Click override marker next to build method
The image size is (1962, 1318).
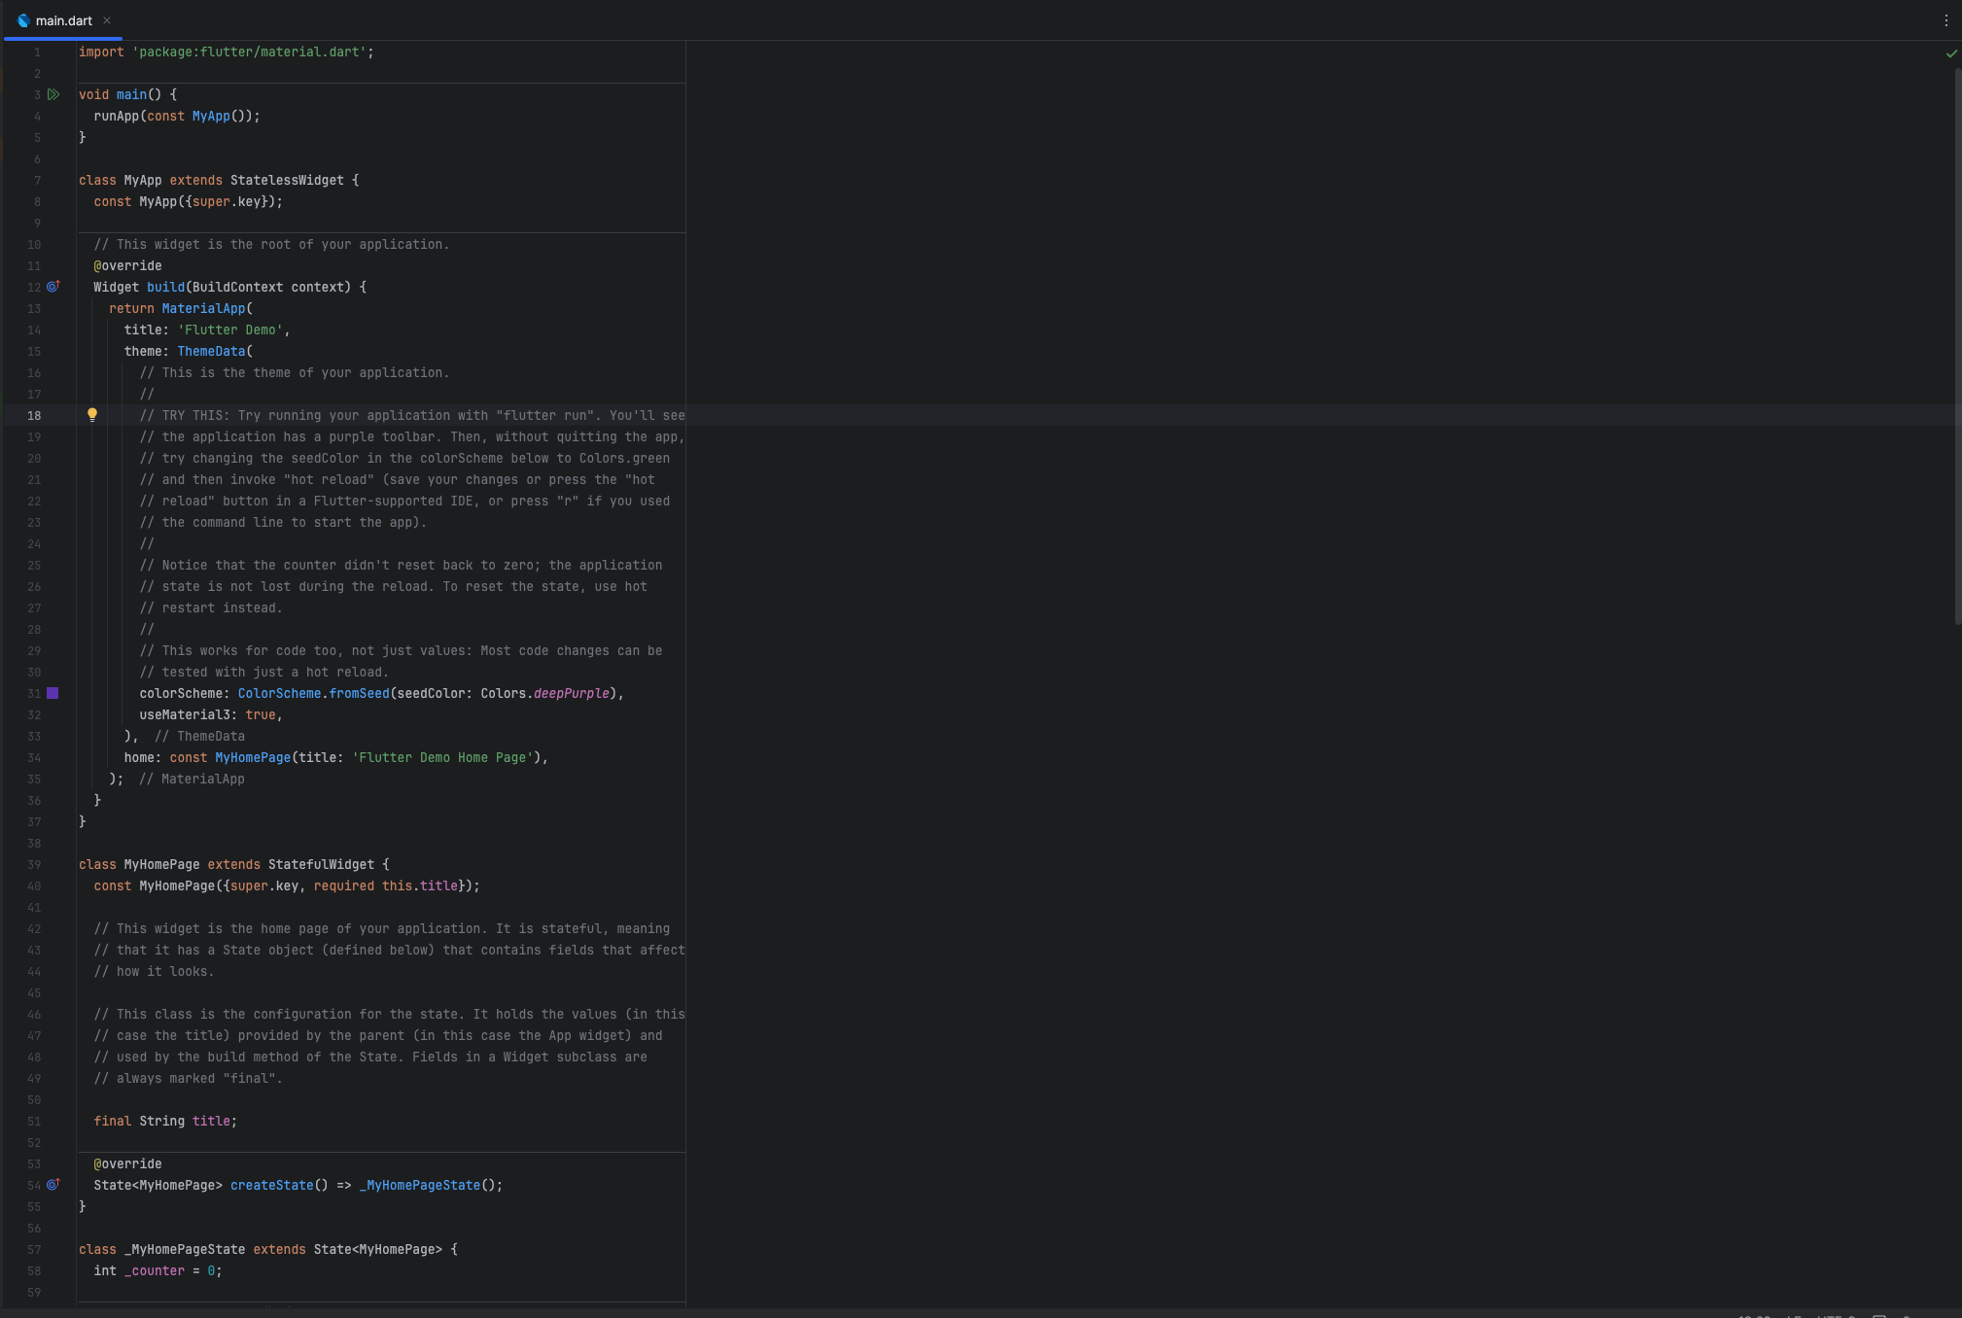pos(53,287)
